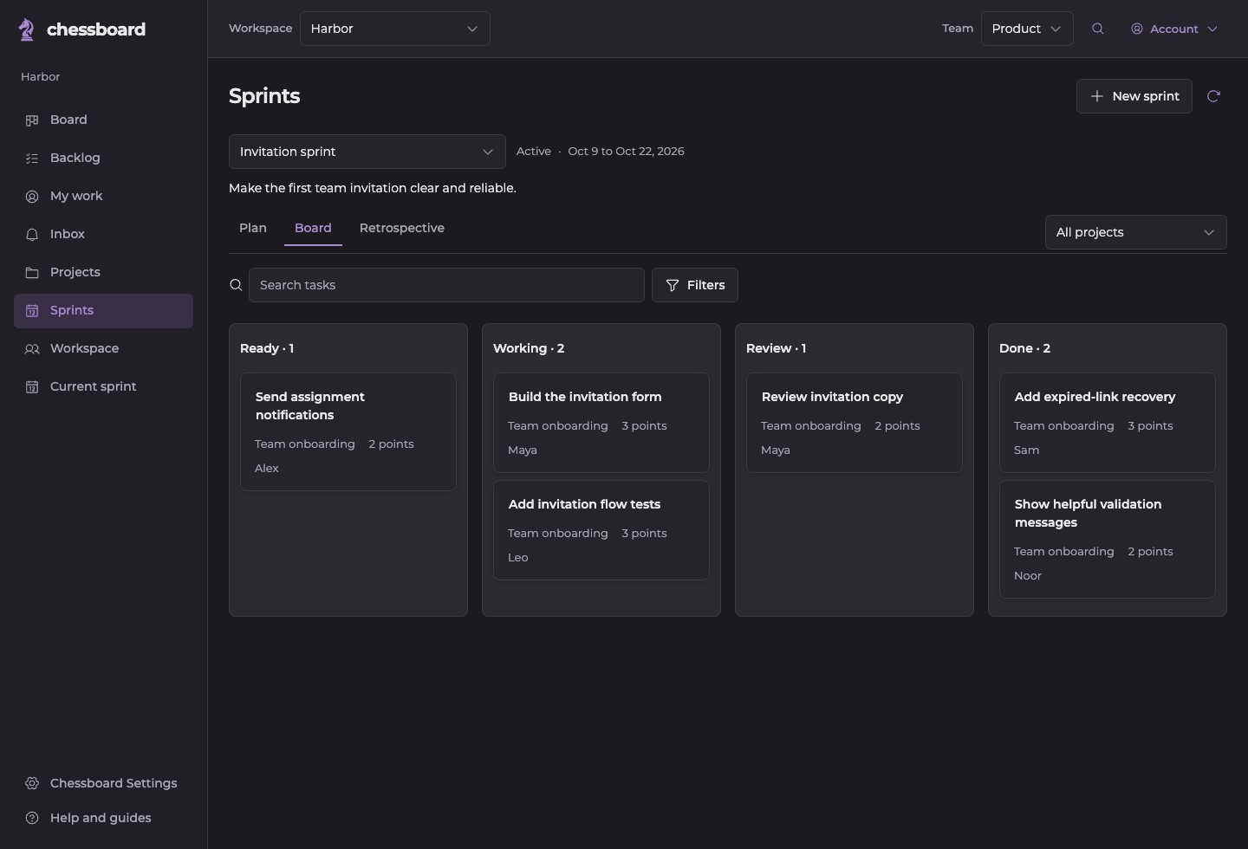The width and height of the screenshot is (1248, 849).
Task: Open Help and guides link
Action: click(x=103, y=818)
